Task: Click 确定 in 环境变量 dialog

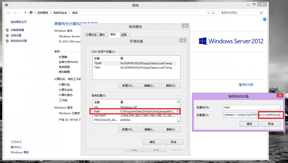Action: (152, 142)
